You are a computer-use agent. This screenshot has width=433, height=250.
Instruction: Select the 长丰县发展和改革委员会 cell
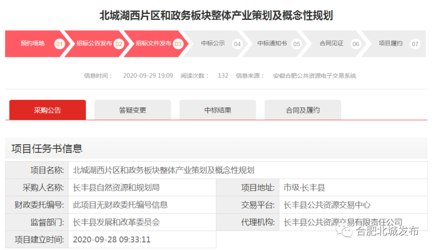pyautogui.click(x=116, y=223)
